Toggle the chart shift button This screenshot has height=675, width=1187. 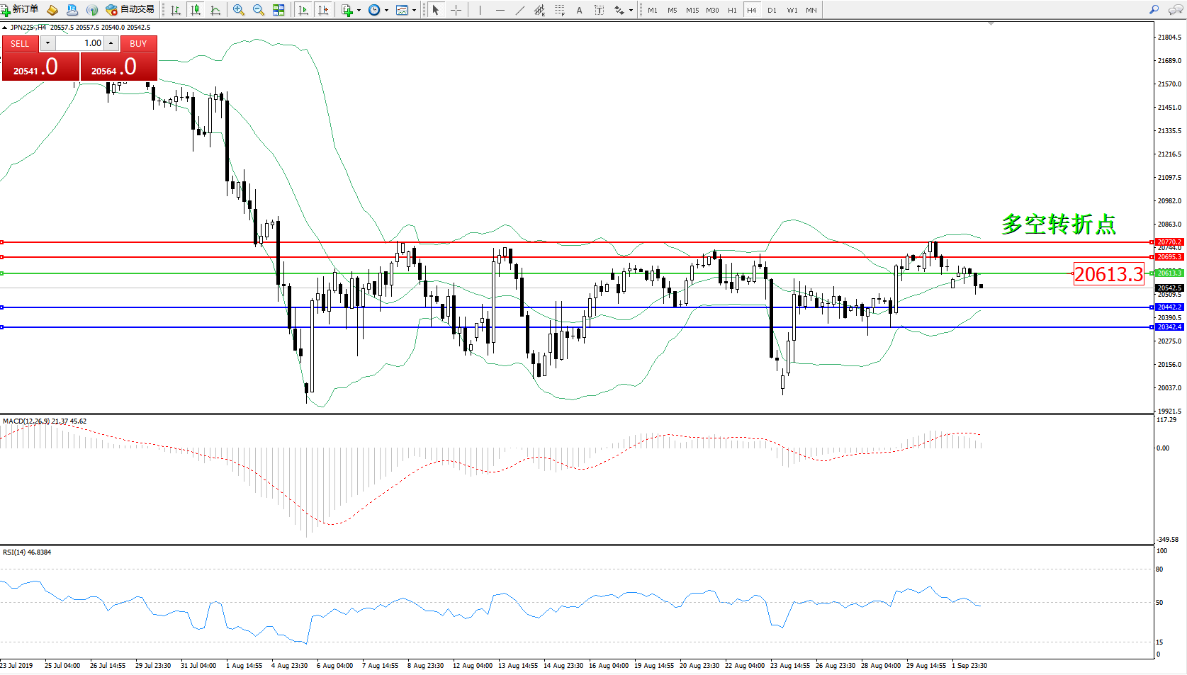tap(323, 10)
